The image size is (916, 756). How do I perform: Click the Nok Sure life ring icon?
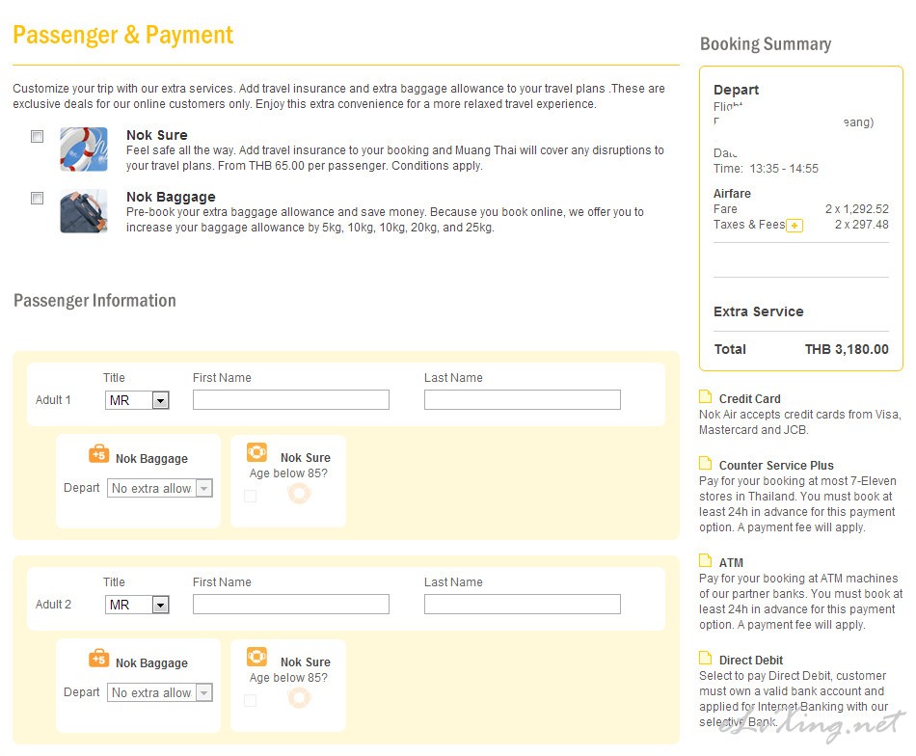[83, 149]
